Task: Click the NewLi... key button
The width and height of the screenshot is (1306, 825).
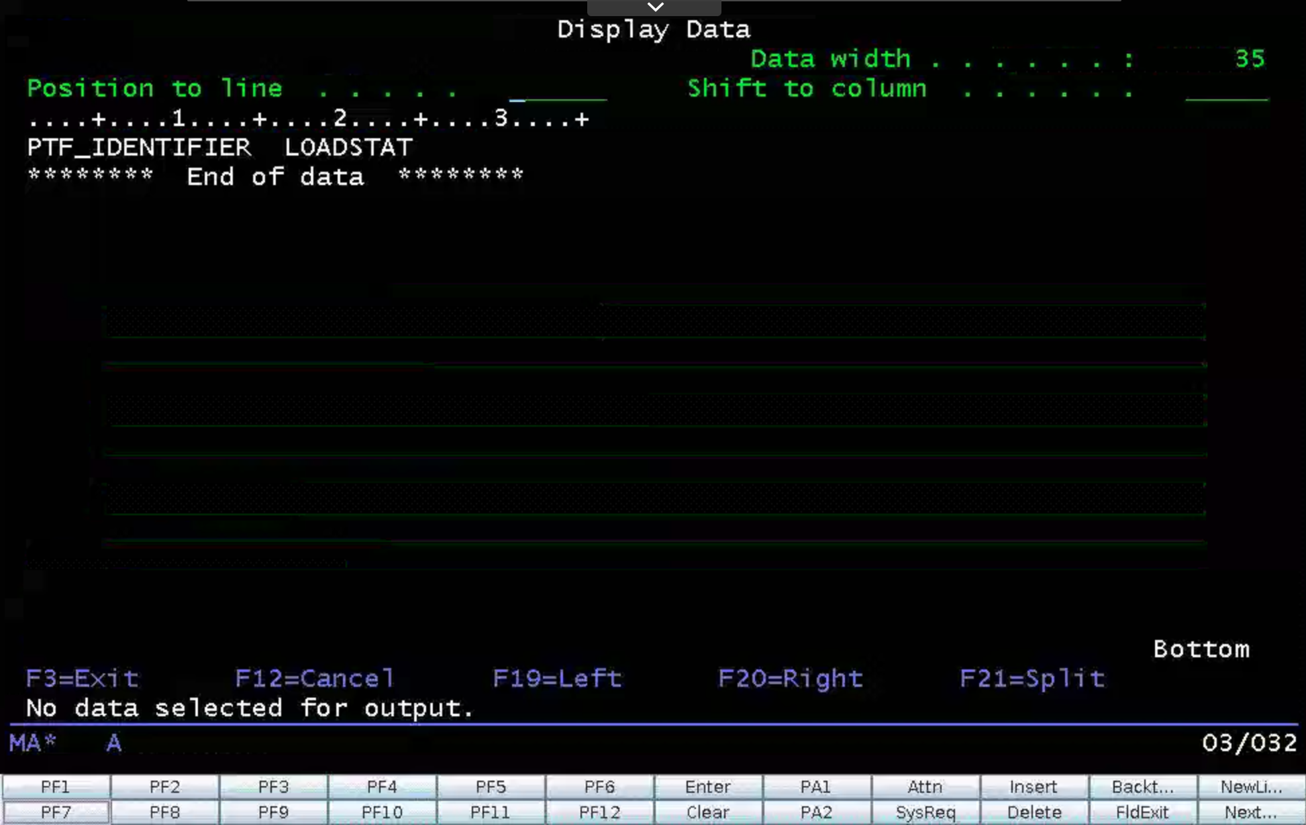Action: [x=1252, y=787]
